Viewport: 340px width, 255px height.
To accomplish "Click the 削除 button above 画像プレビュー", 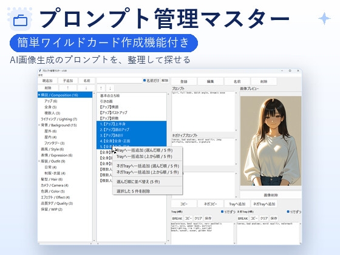I will [263, 81].
